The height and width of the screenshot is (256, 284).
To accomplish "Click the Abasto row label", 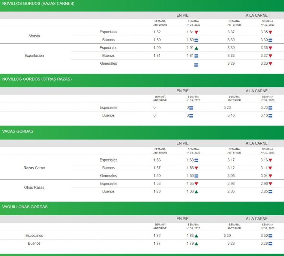I will pos(34,36).
